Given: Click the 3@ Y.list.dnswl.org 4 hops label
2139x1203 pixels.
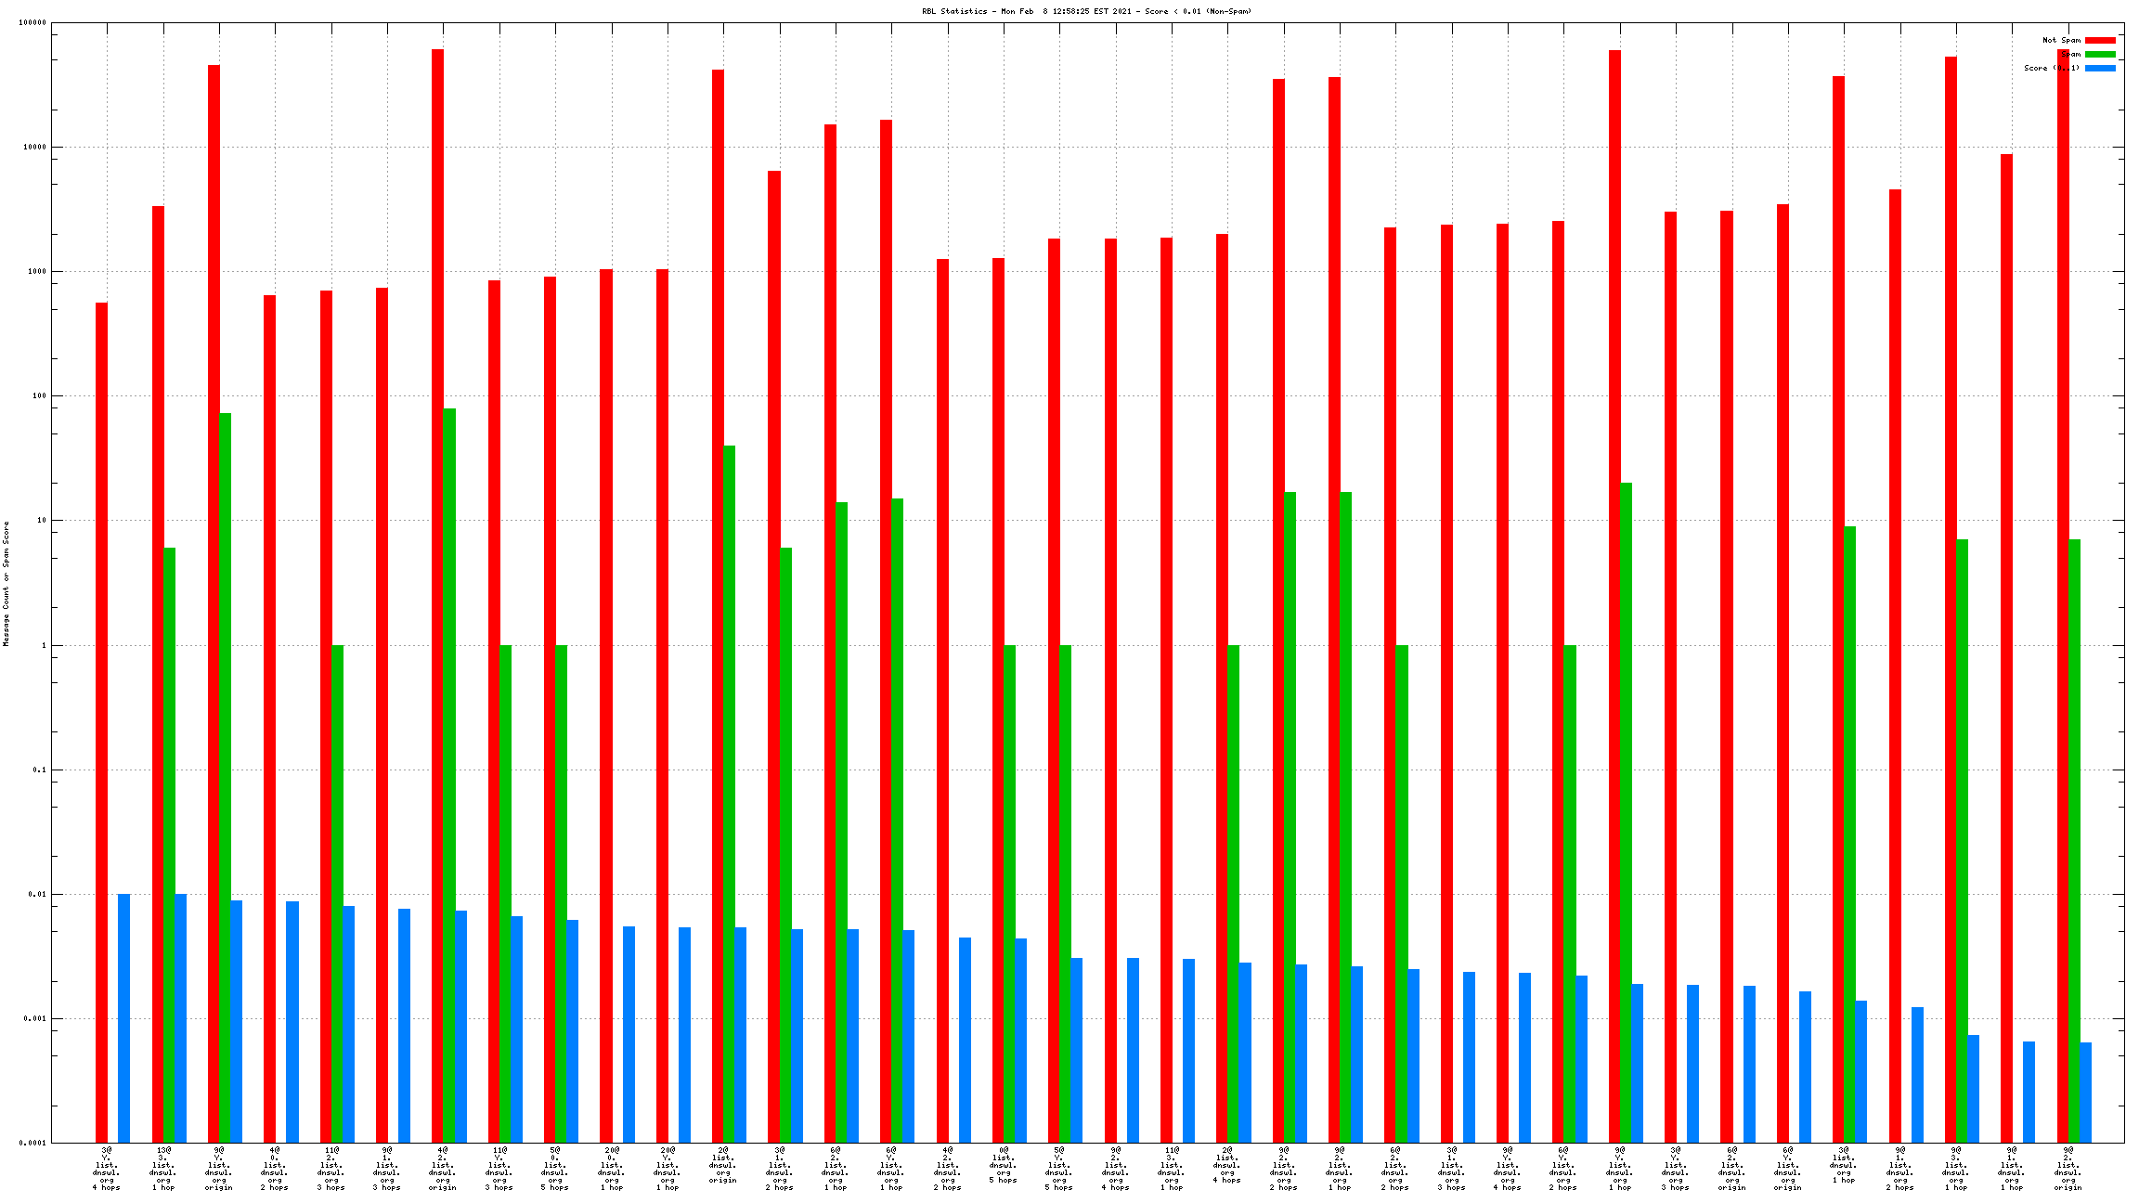Looking at the screenshot, I should 107,1169.
